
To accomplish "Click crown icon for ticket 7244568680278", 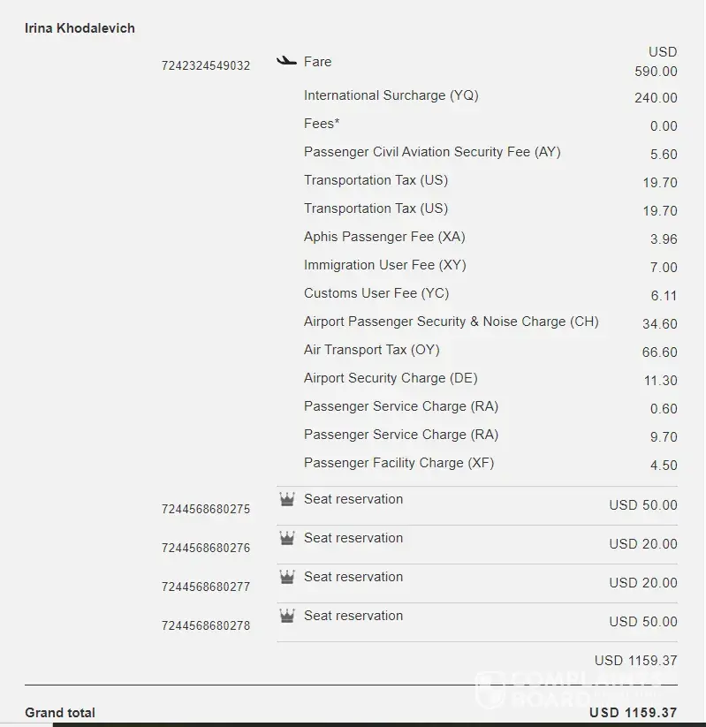I will (x=286, y=617).
